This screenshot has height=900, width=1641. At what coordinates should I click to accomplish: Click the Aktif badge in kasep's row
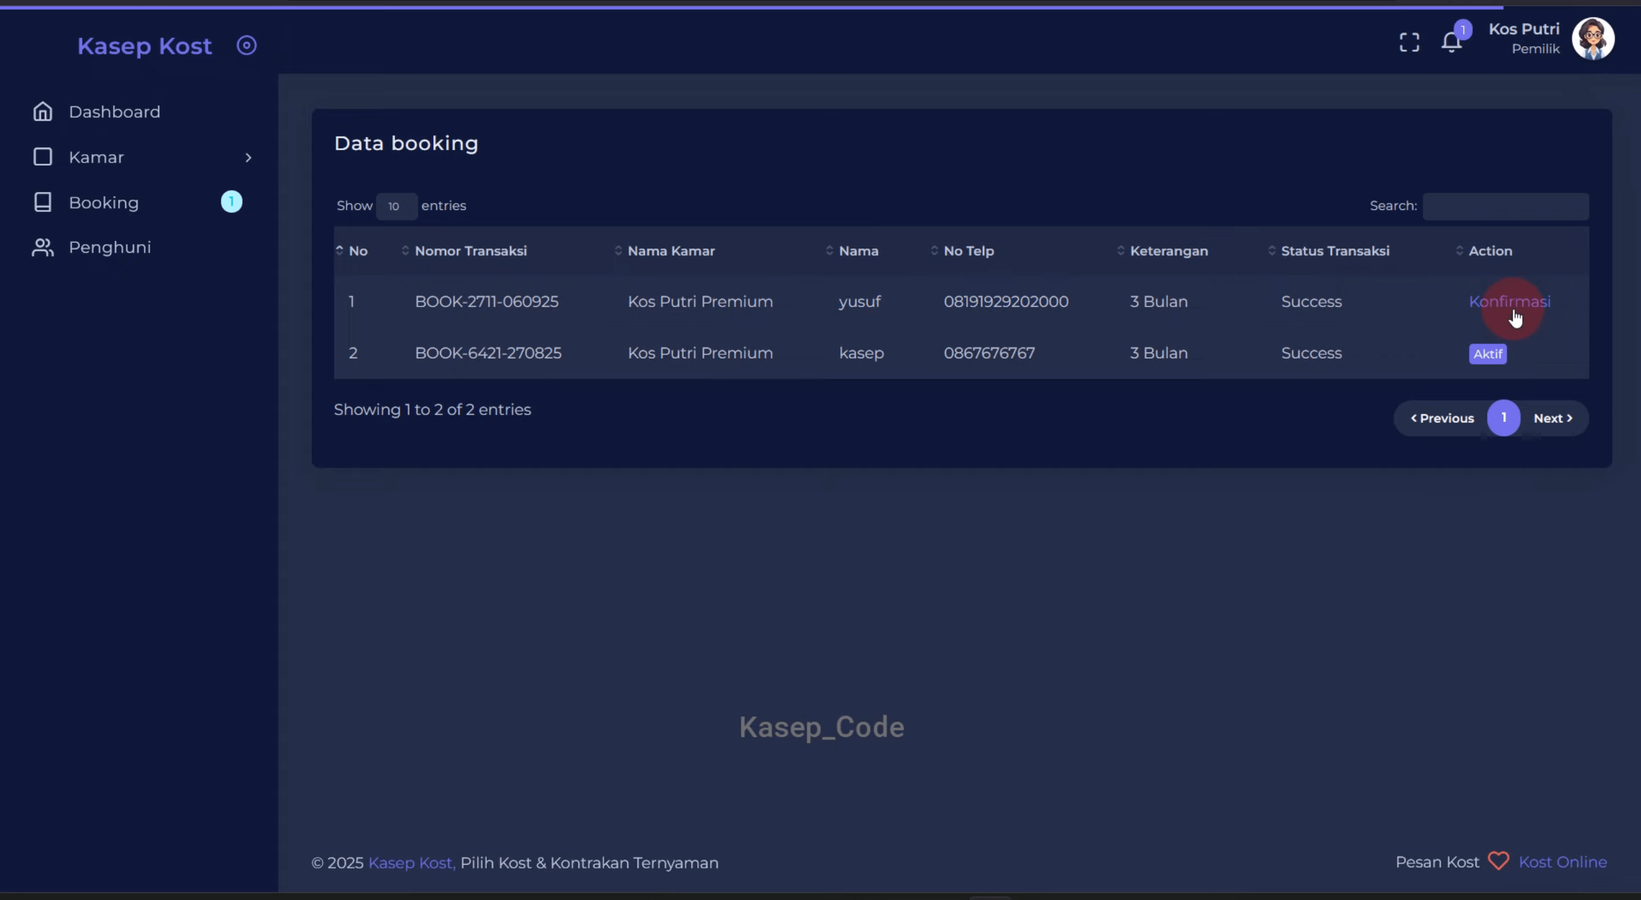pos(1488,354)
